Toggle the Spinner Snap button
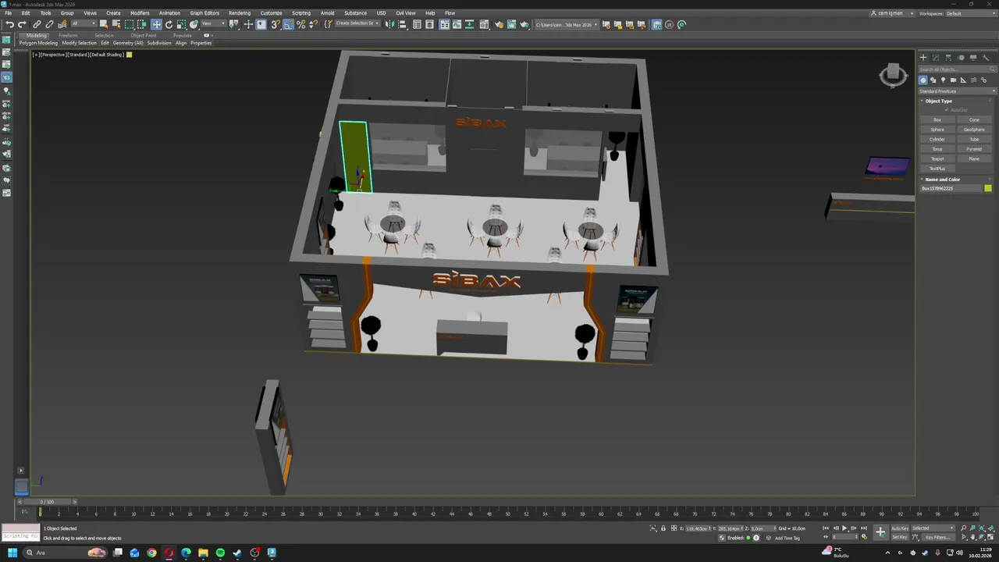 click(x=313, y=24)
